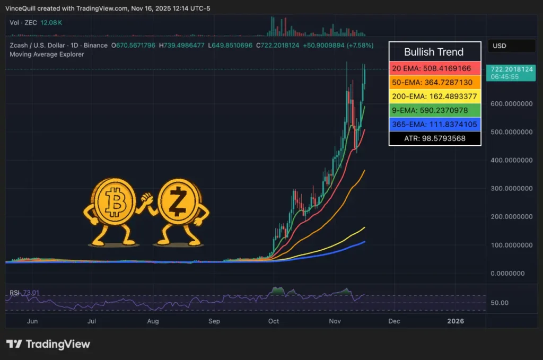Click the 500.0000000 price axis label
Viewport: 543px width, 360px height.
pos(512,132)
